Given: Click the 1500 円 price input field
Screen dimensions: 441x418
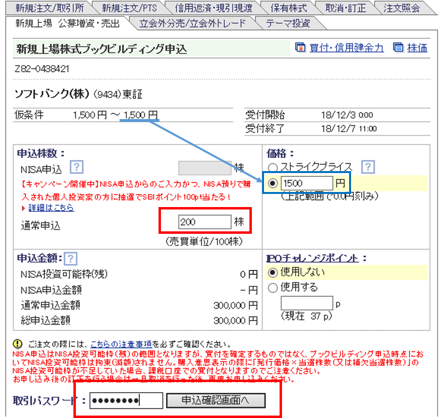Looking at the screenshot, I should 307,183.
